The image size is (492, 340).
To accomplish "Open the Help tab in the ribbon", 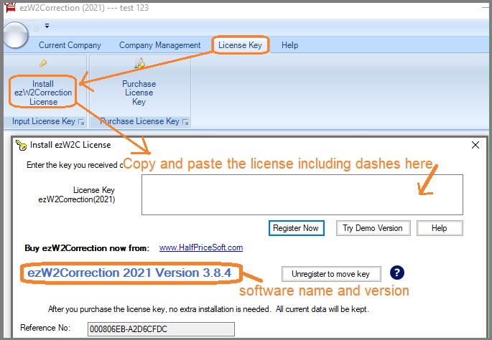I will (x=289, y=45).
